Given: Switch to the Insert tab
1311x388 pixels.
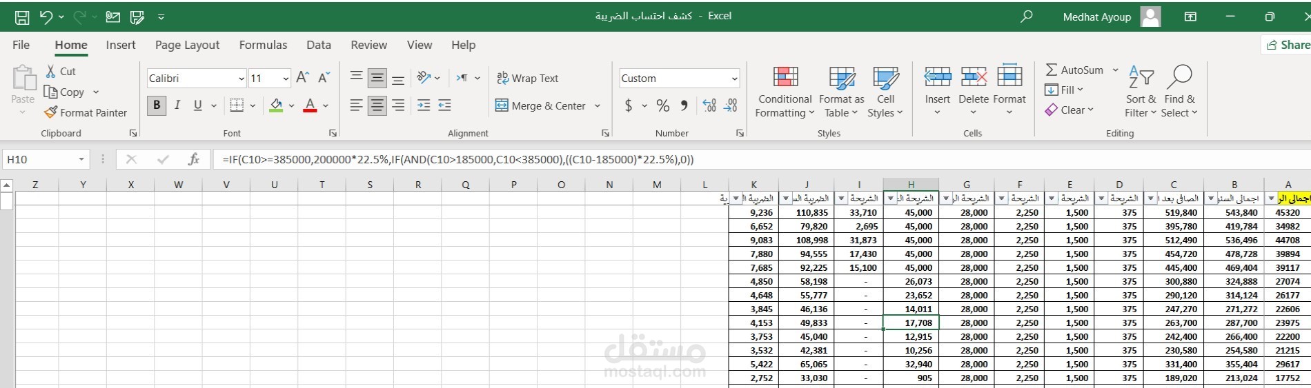Looking at the screenshot, I should 121,45.
